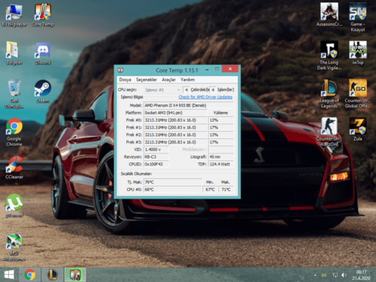Show hidden tray icons arrow
This screenshot has height=282, width=376.
(315, 275)
